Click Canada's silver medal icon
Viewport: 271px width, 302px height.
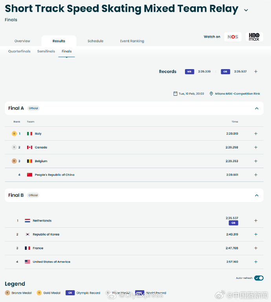pyautogui.click(x=14, y=147)
